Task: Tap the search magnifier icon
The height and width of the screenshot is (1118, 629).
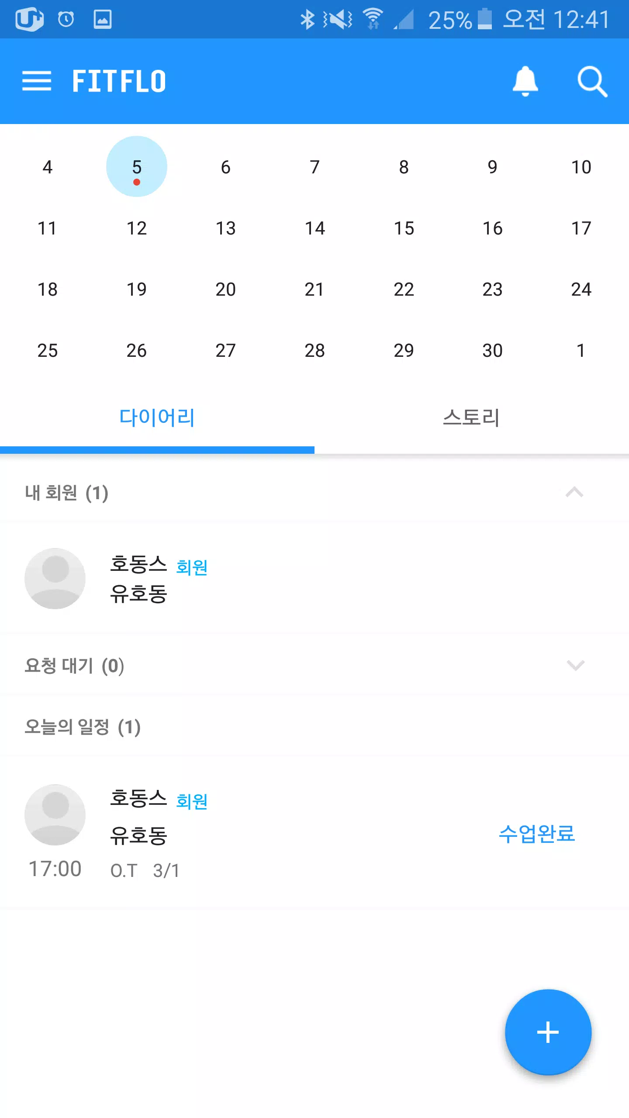Action: 592,81
